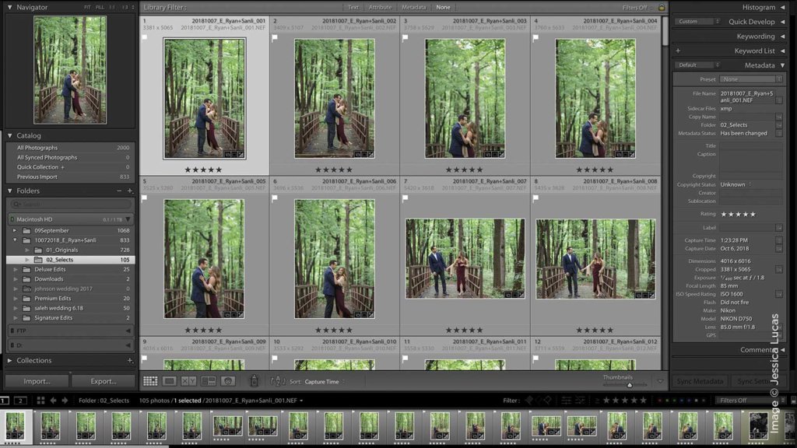The height and width of the screenshot is (448, 797).
Task: Click Folders search input field
Action: coord(71,205)
